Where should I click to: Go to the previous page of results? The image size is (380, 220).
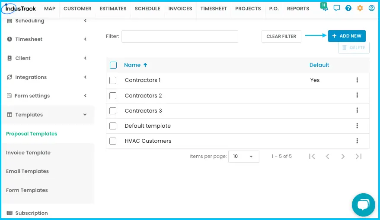click(x=327, y=157)
